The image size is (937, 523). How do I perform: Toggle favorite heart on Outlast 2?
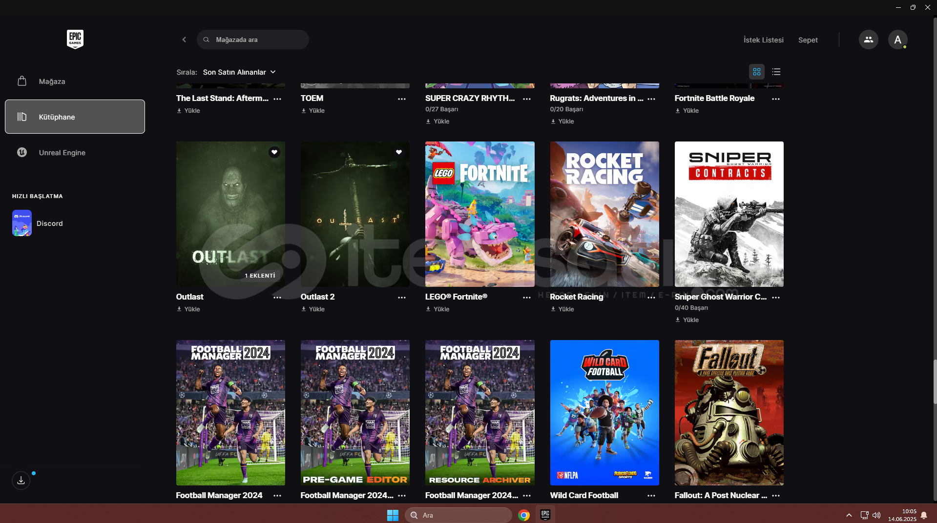(399, 152)
